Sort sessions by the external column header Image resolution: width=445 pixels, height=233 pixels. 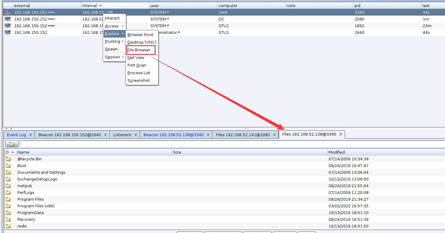pos(47,5)
